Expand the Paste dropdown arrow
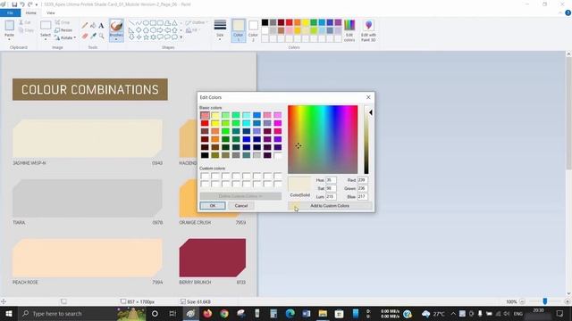572x321 pixels. click(x=10, y=39)
